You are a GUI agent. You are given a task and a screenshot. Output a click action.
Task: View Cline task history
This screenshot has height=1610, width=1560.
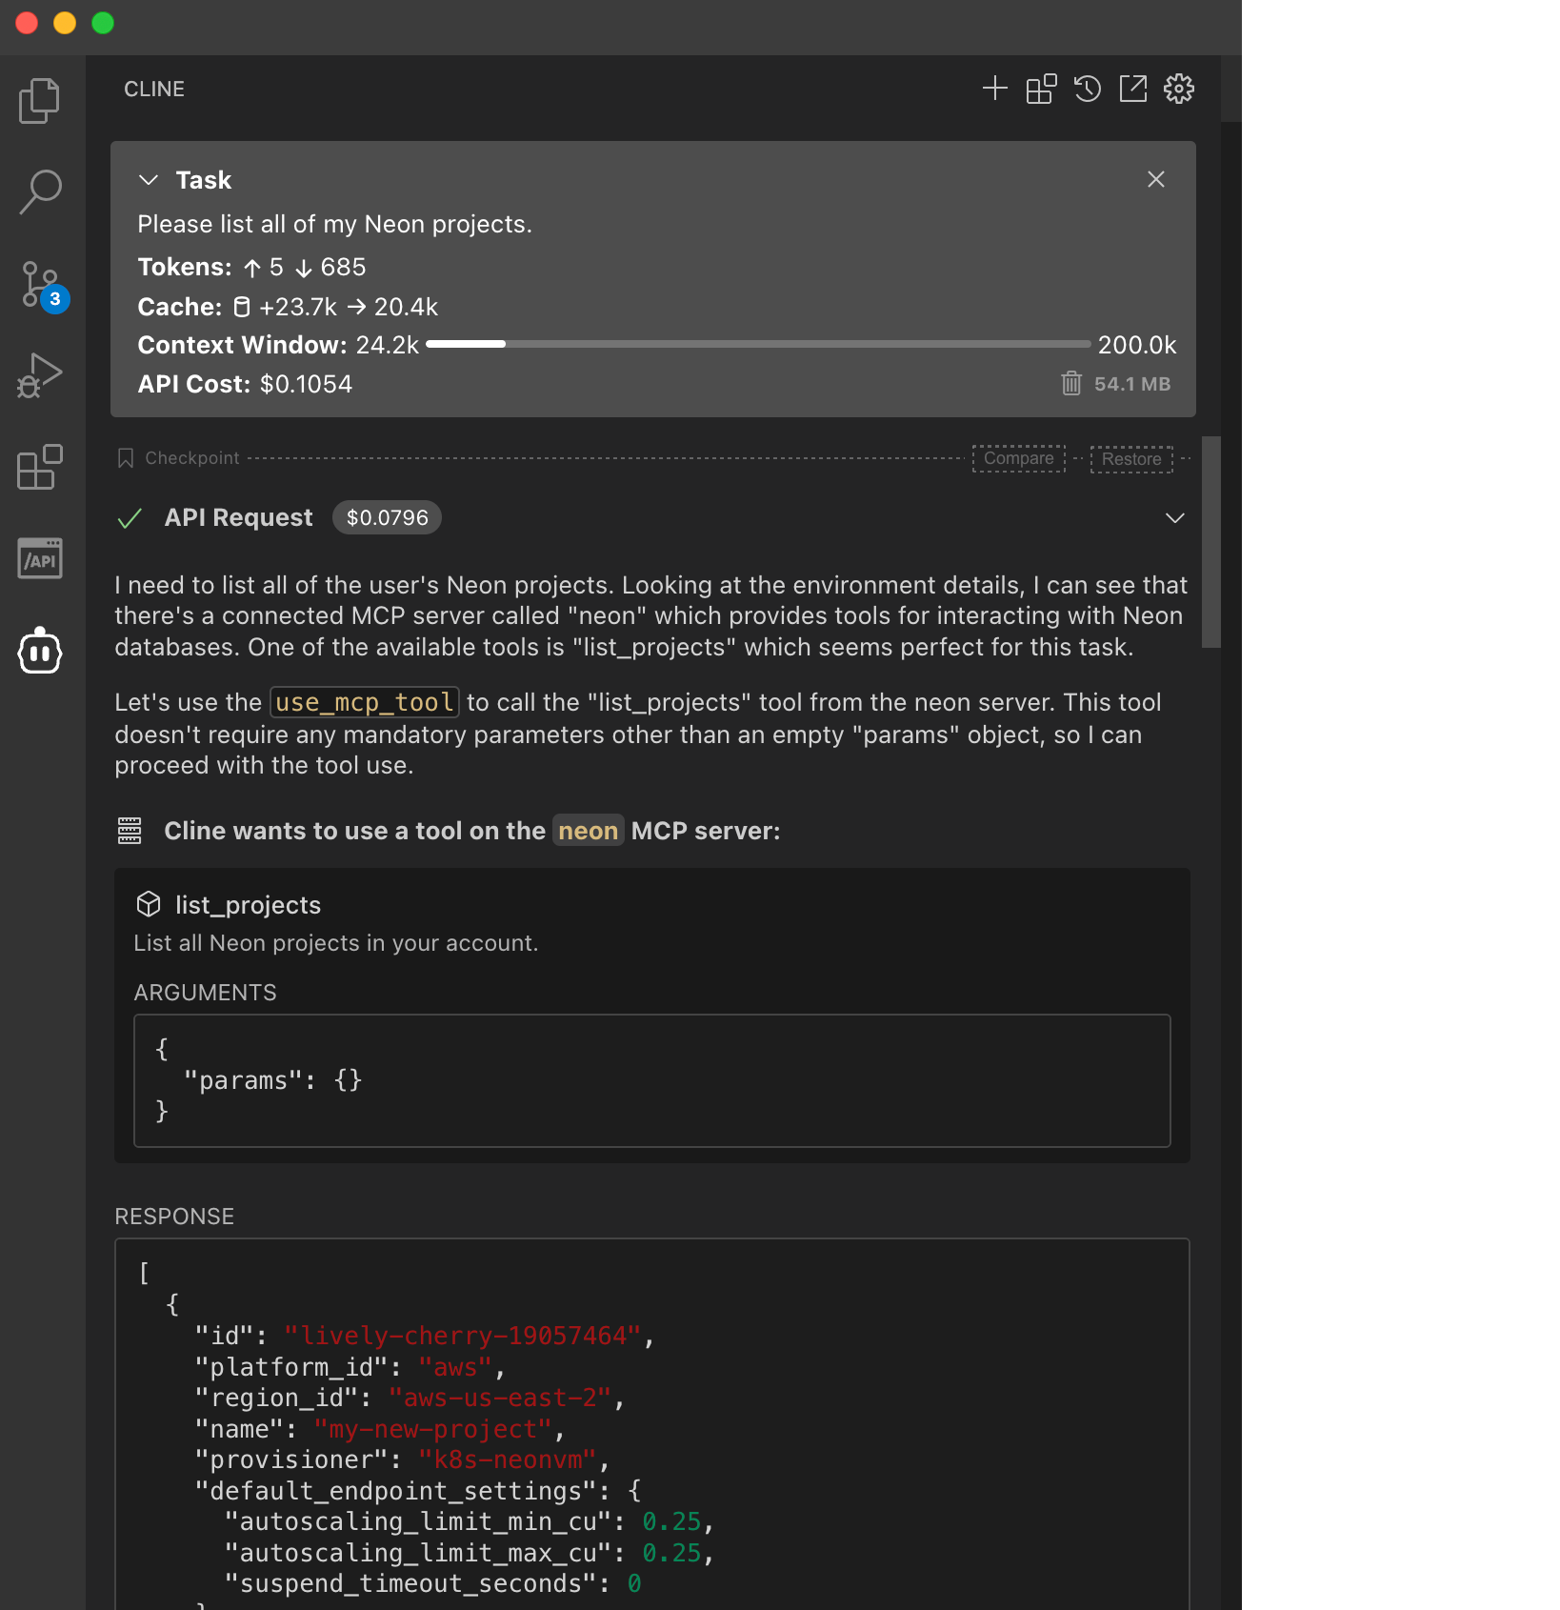click(x=1087, y=89)
